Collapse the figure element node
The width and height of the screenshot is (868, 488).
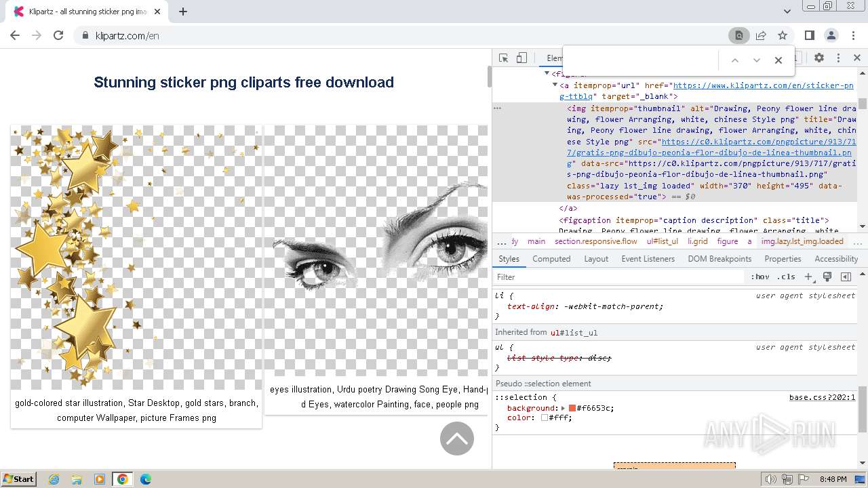pyautogui.click(x=547, y=74)
